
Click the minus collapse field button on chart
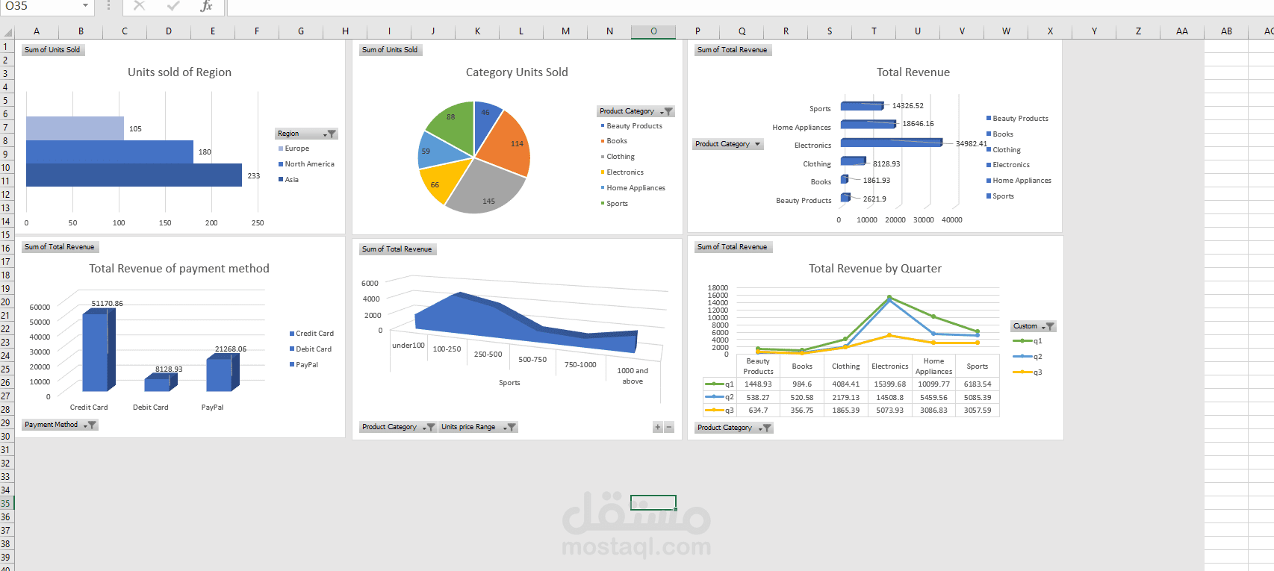click(669, 427)
